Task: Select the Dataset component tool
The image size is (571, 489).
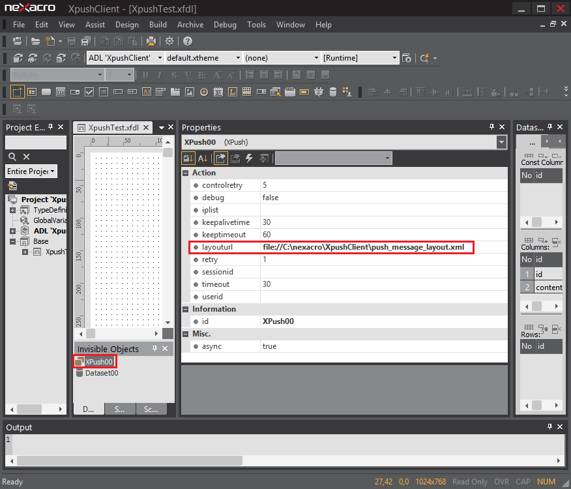Action: 333,92
